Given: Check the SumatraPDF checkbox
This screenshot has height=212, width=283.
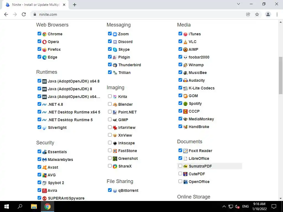Looking at the screenshot, I should tap(180, 166).
